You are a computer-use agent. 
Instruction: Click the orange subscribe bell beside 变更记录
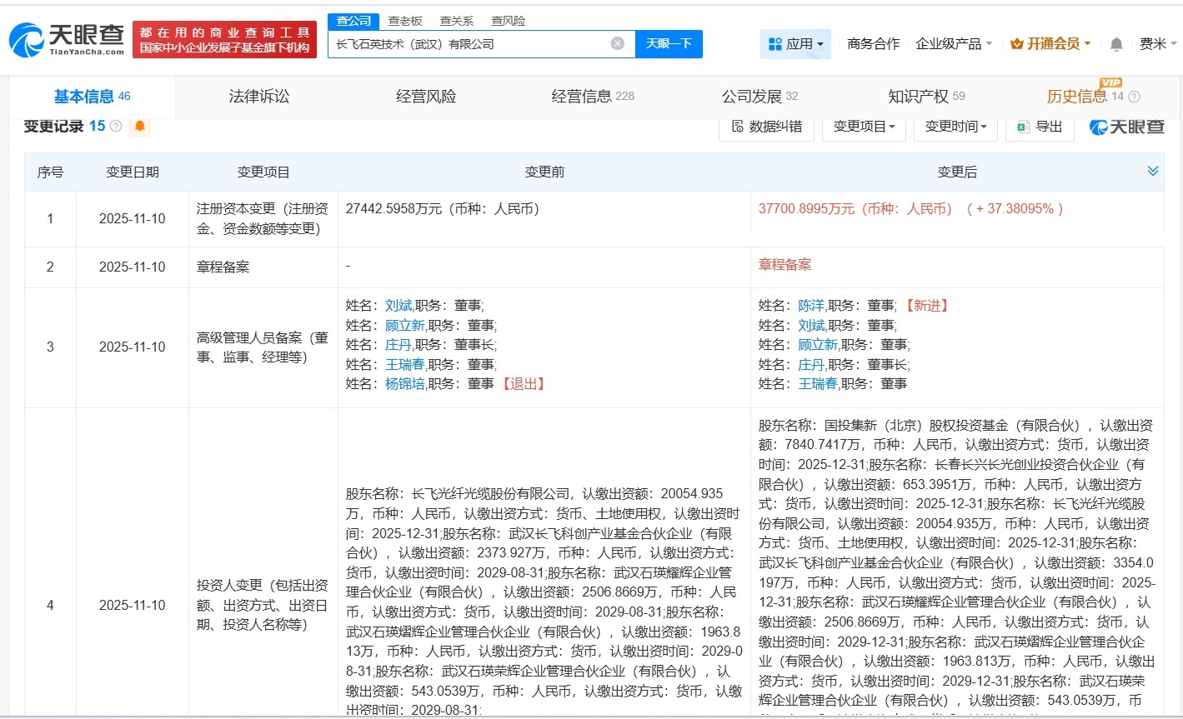[x=139, y=126]
